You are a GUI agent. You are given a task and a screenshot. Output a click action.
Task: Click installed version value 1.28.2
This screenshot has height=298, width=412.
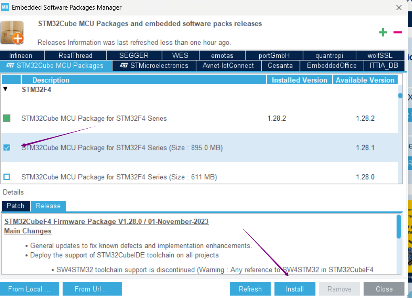pos(276,118)
